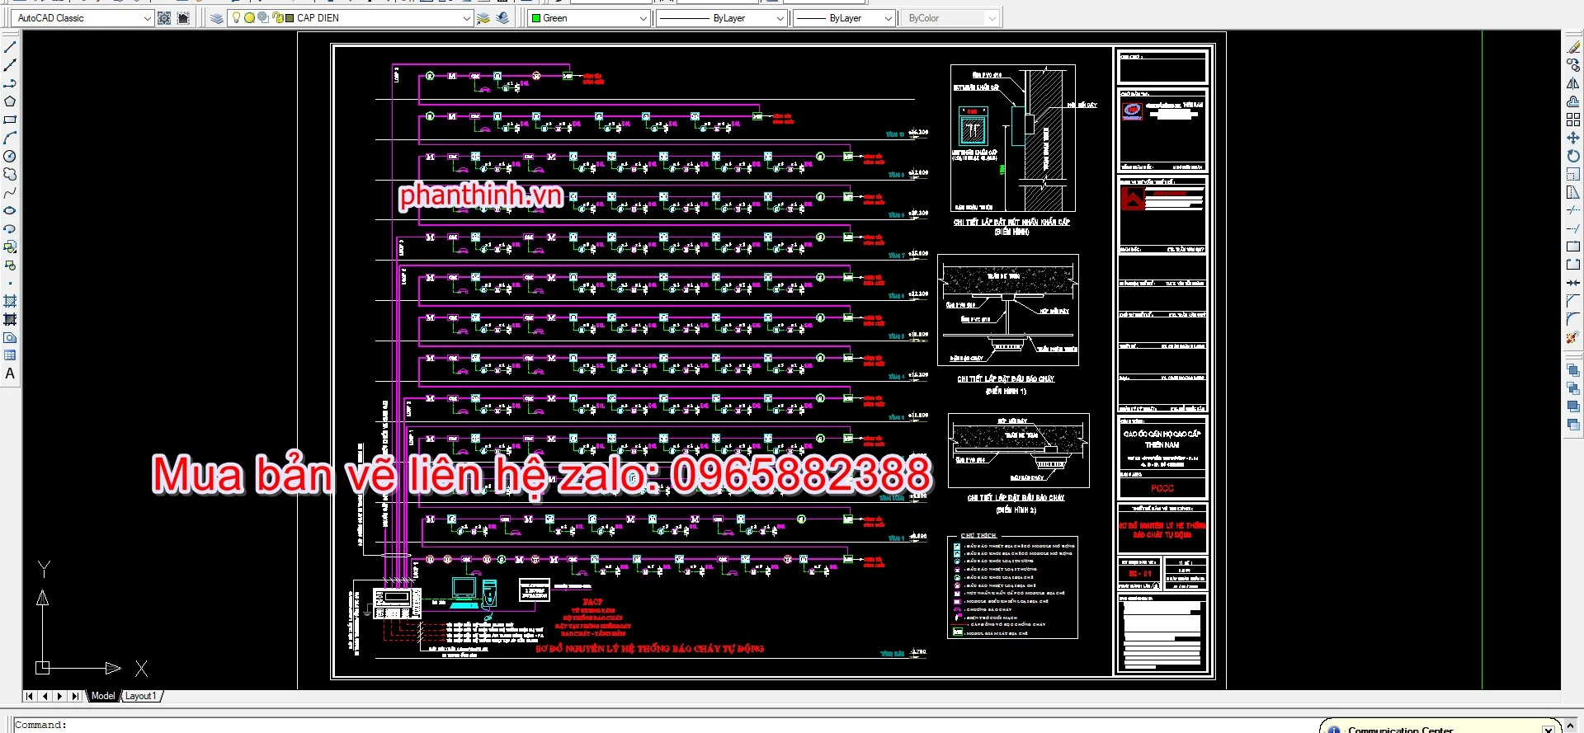Open the ByLayer linetype dropdown
This screenshot has width=1584, height=733.
coord(780,18)
